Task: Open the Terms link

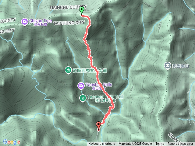Action: 160,144
